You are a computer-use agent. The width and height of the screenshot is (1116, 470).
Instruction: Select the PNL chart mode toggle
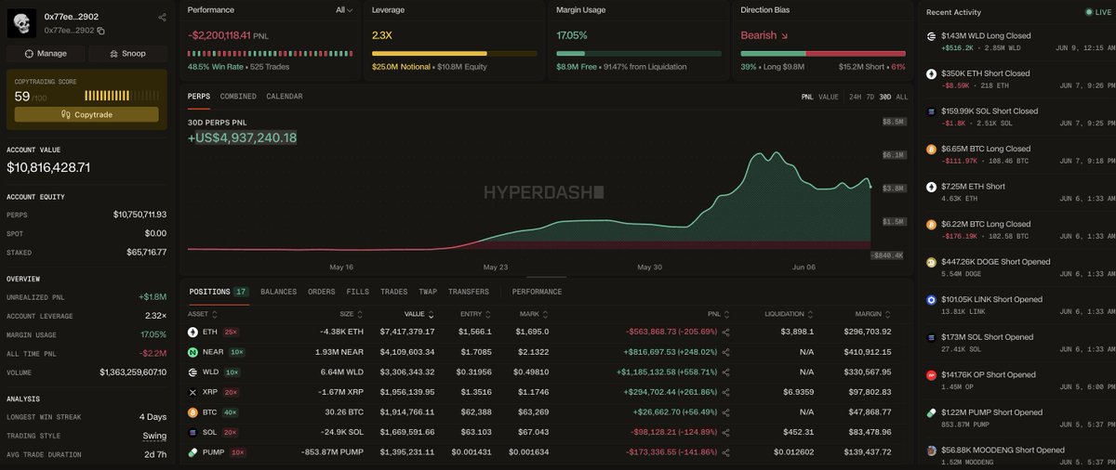[806, 97]
